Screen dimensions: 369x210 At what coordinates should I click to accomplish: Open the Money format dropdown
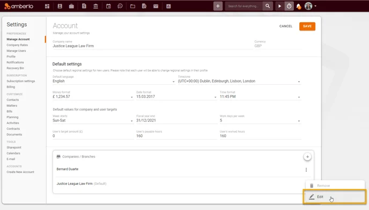[93, 97]
